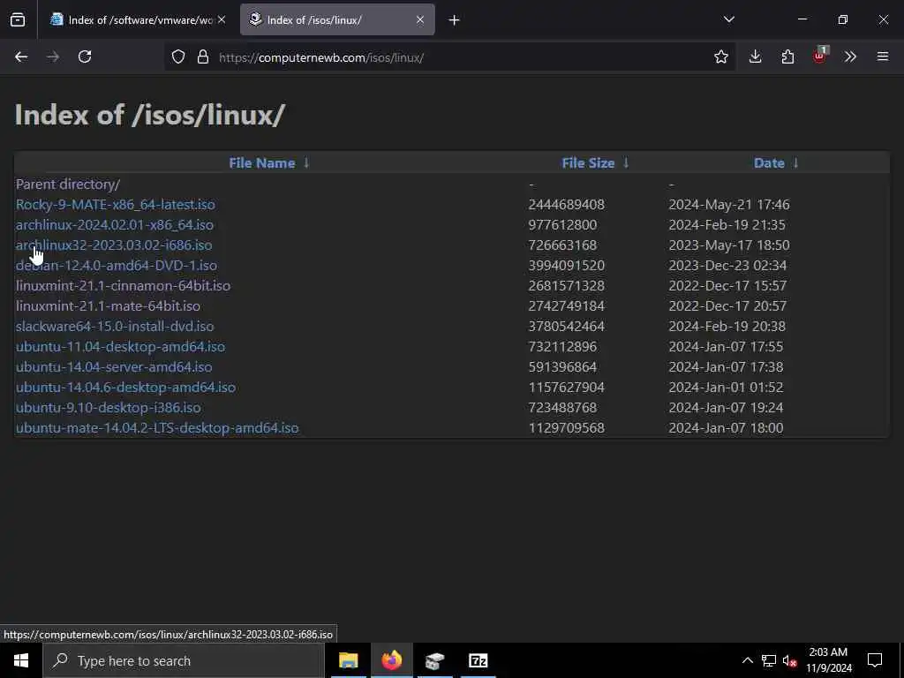Image resolution: width=904 pixels, height=678 pixels.
Task: Show hidden system tray icons
Action: coord(747,660)
